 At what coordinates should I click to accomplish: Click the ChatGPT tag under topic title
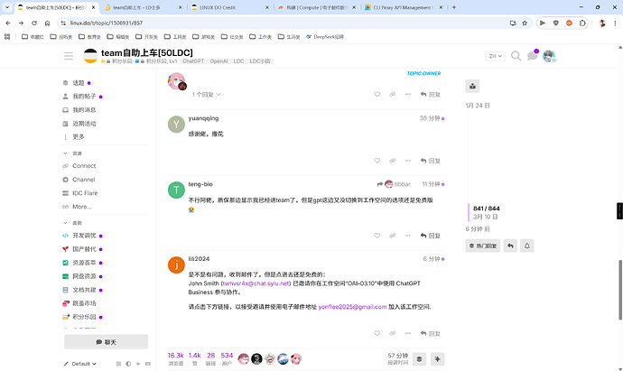pos(193,61)
